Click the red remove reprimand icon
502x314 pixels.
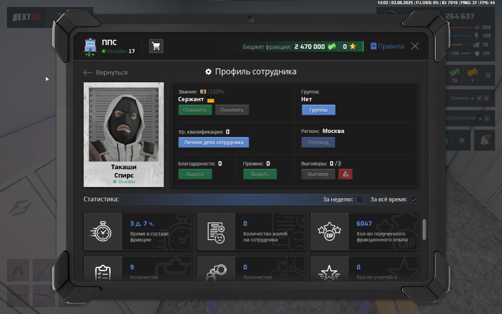345,174
